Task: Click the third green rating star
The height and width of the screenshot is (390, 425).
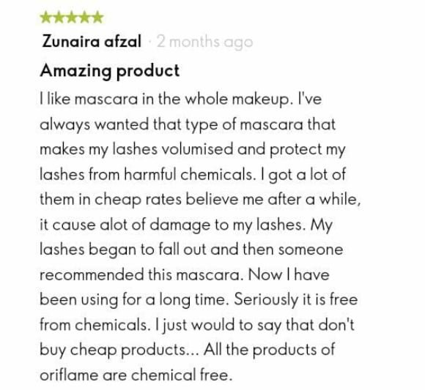Action: click(72, 18)
